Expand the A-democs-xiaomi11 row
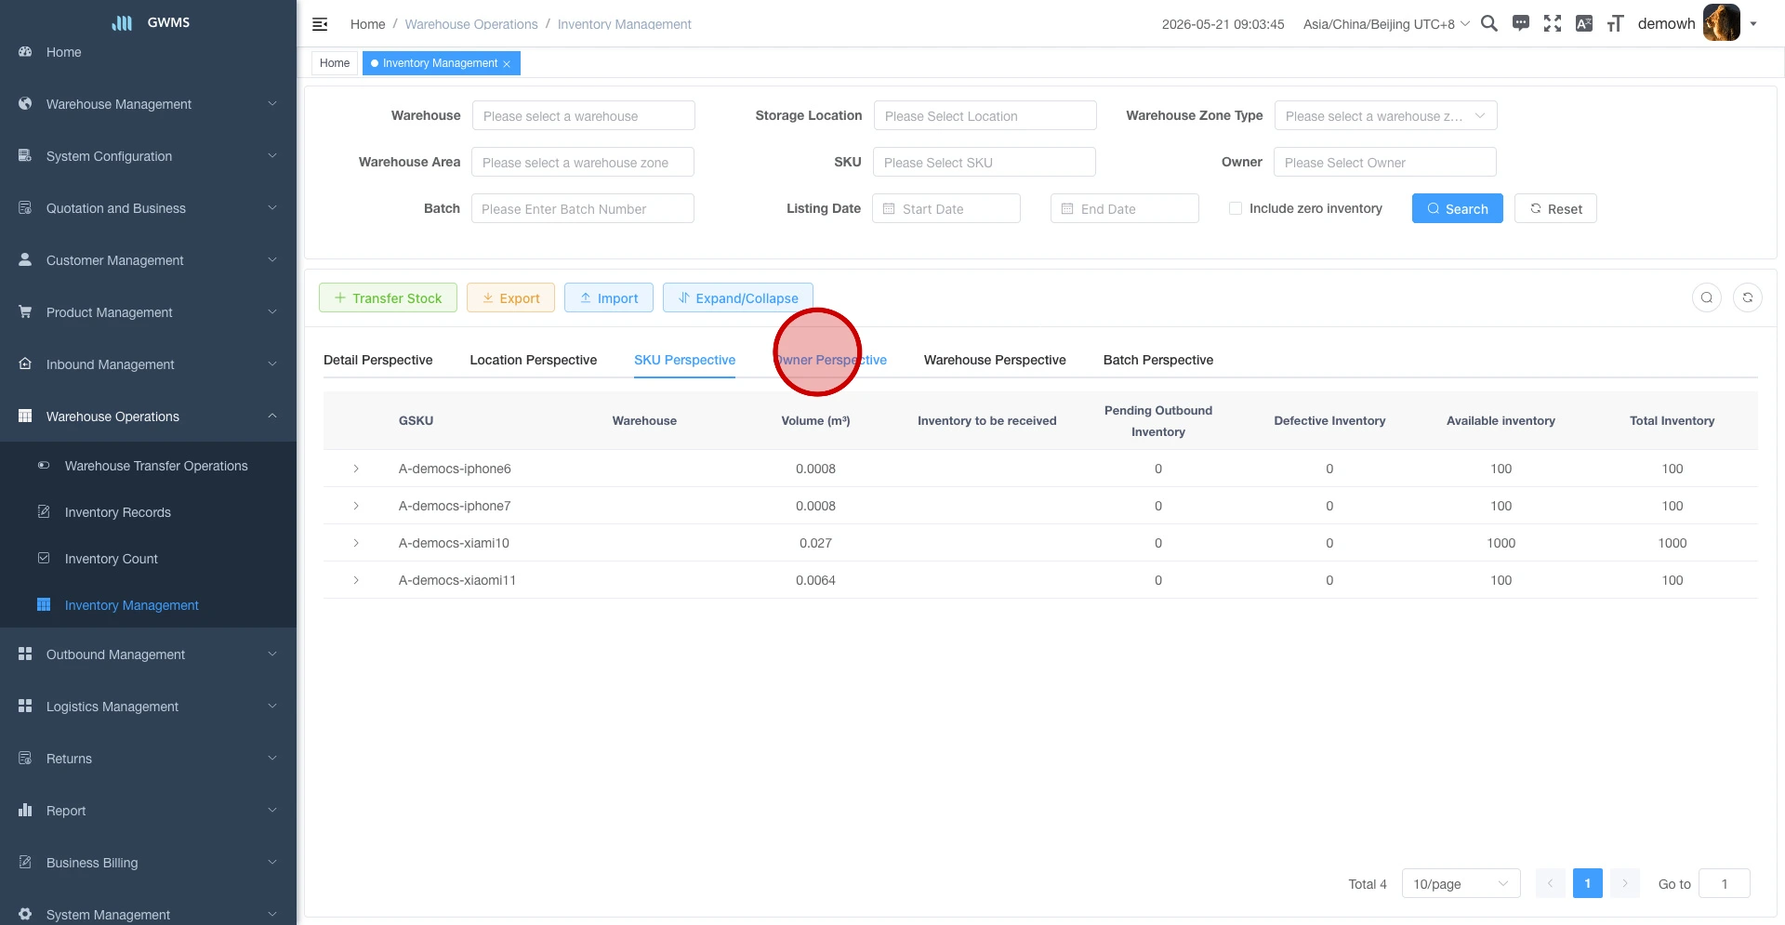The image size is (1785, 925). point(356,580)
